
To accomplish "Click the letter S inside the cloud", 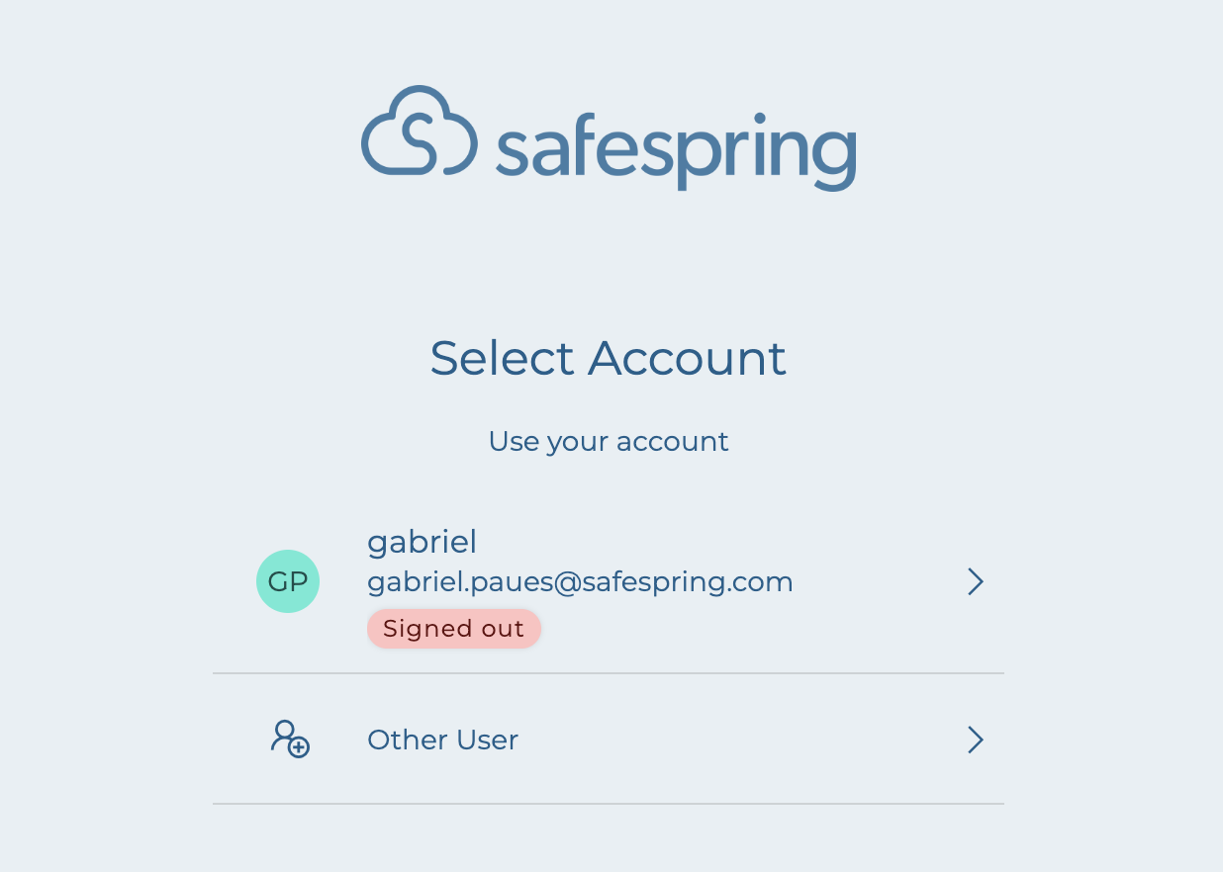I will pos(419,140).
